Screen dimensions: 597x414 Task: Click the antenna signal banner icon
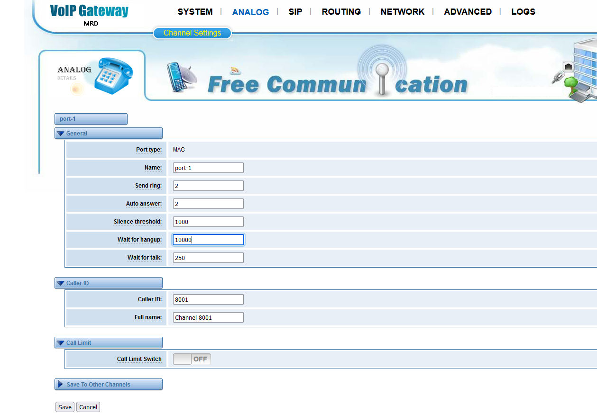[x=382, y=71]
